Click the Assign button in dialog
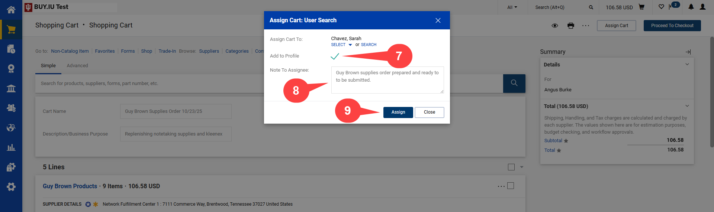714x212 pixels. coord(398,112)
